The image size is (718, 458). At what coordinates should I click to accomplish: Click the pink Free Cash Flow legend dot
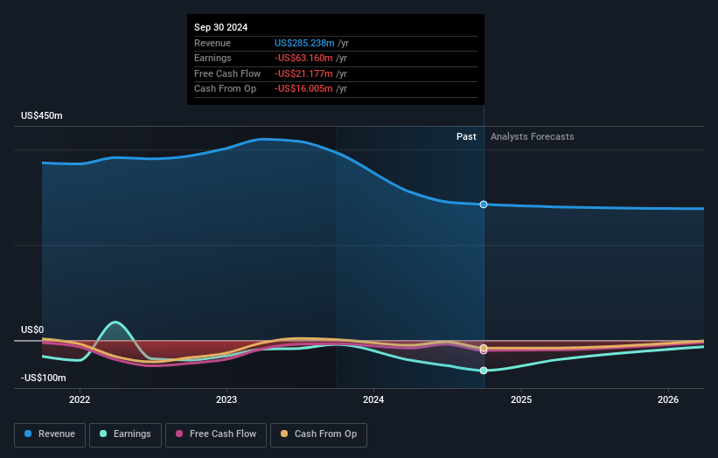pos(179,434)
